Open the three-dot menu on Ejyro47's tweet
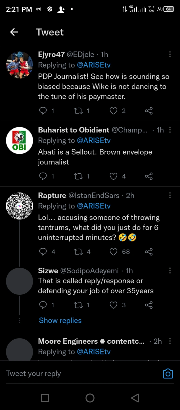 pyautogui.click(x=170, y=54)
